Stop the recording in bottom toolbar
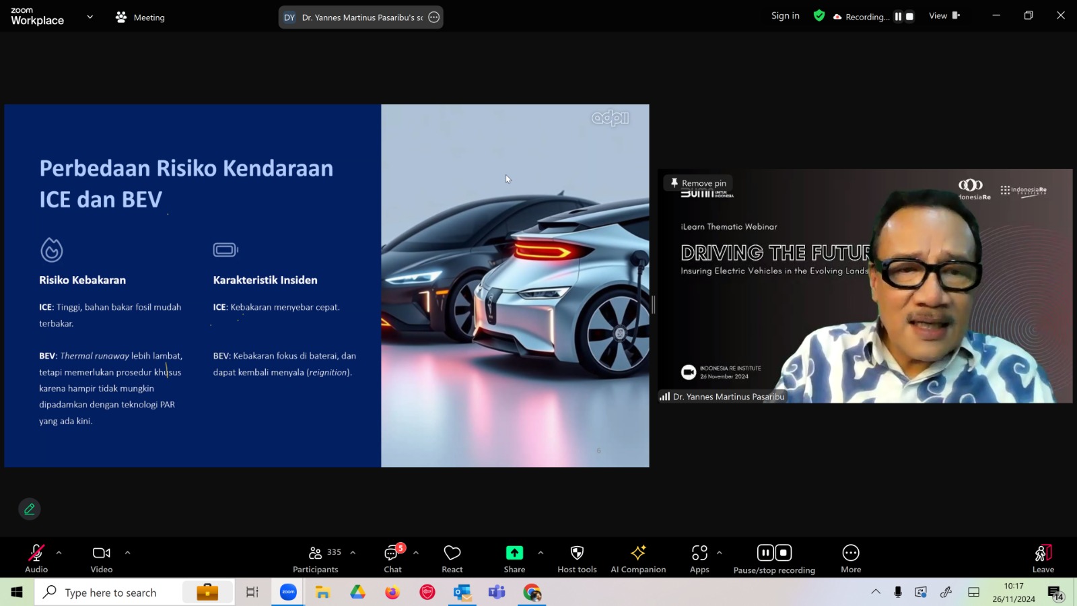This screenshot has height=606, width=1077. [x=784, y=553]
